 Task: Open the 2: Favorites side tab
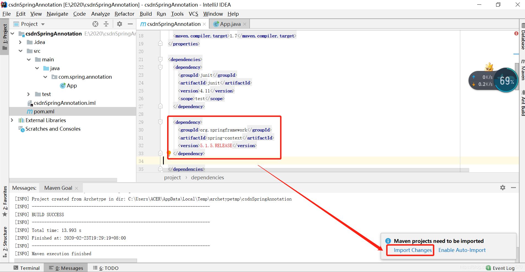(x=5, y=201)
